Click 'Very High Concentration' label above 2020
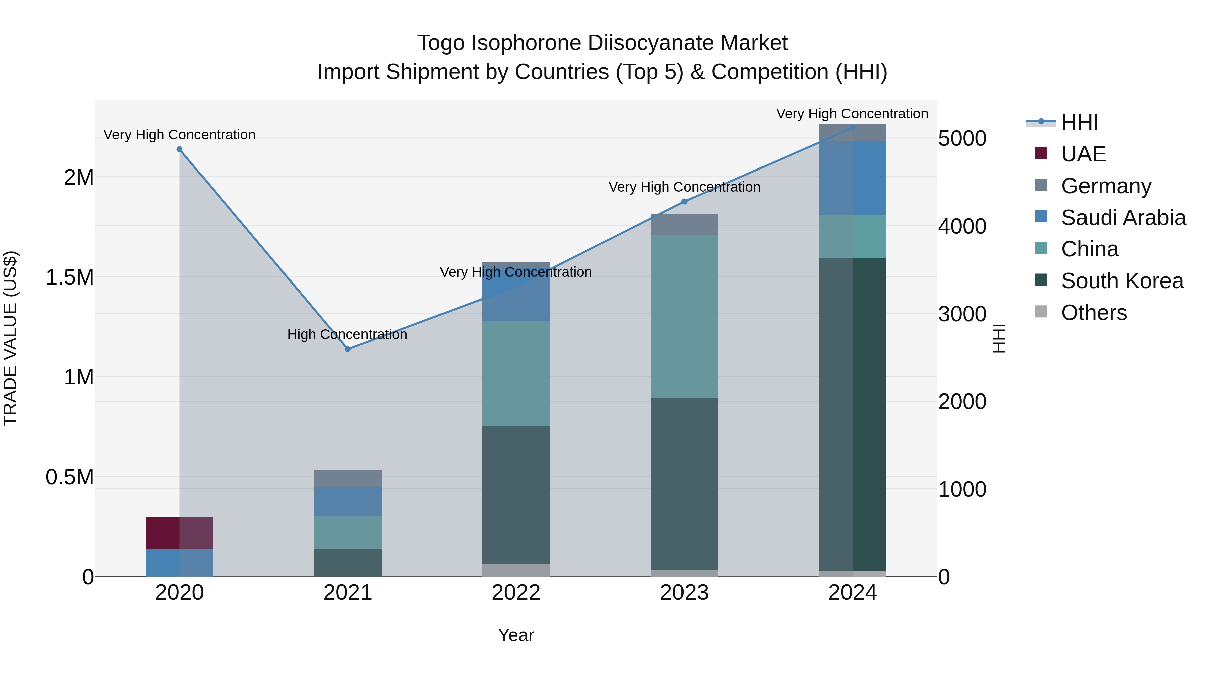 pyautogui.click(x=180, y=134)
